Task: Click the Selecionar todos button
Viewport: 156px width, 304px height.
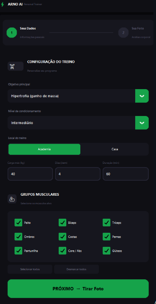Action: (x=30, y=269)
